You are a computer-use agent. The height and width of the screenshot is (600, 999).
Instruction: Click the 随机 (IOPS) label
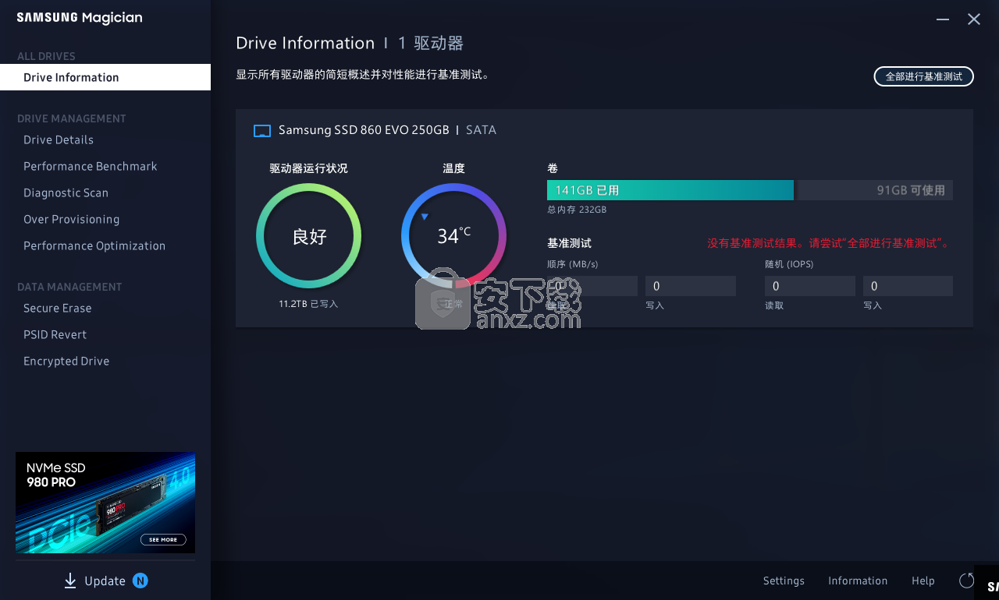coord(789,264)
